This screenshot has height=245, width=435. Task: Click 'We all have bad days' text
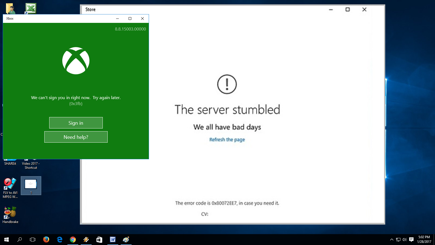(x=227, y=127)
